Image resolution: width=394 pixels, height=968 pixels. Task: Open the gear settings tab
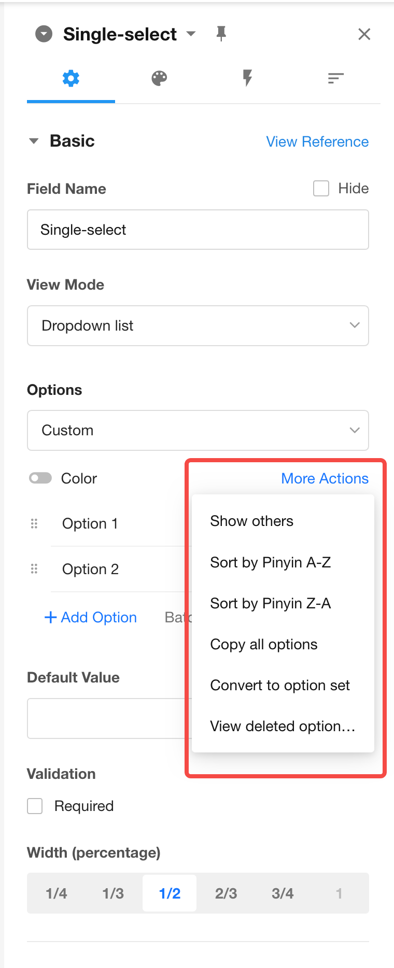click(71, 79)
